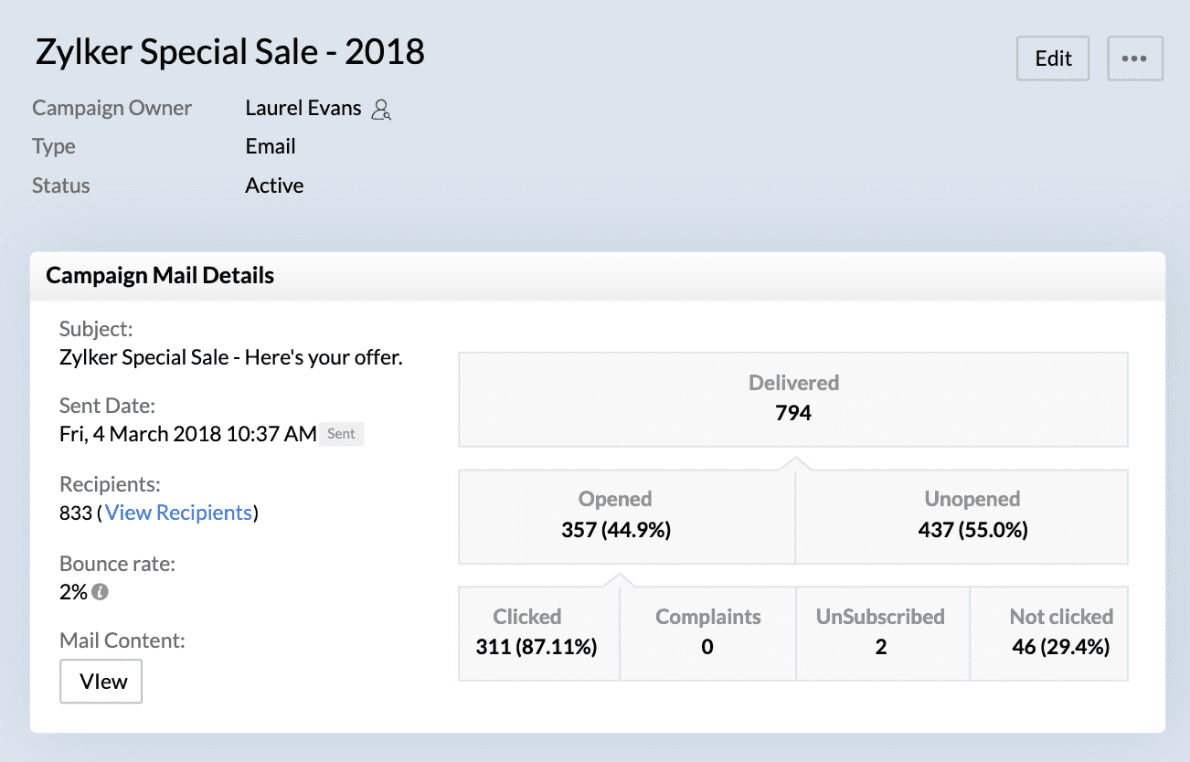Select the Opened 357 (44.9%) box

[627, 516]
